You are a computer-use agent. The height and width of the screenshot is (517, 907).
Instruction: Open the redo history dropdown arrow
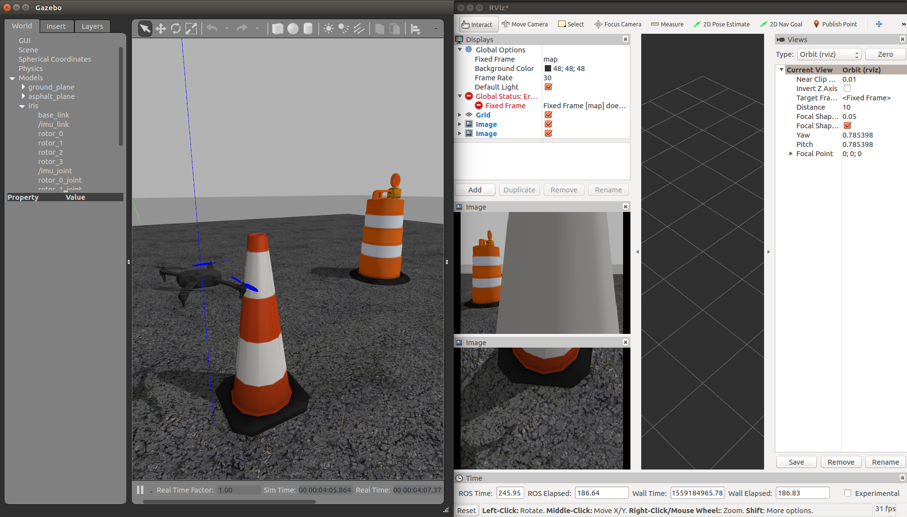257,28
